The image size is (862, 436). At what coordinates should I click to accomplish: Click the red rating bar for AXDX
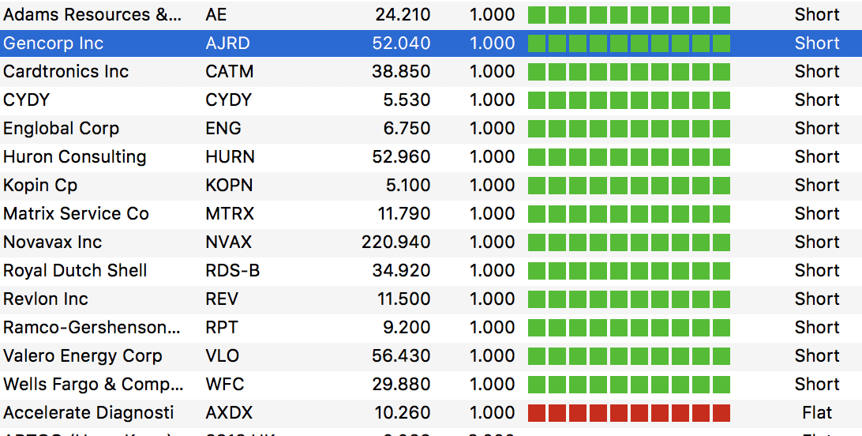629,413
